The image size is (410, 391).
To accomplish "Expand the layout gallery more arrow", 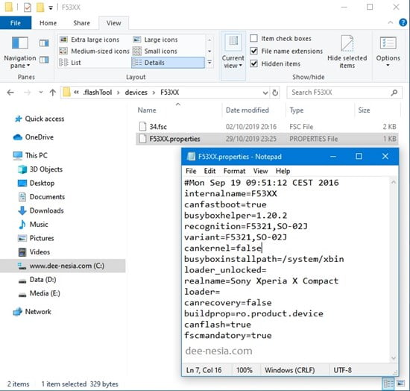I will pos(209,62).
